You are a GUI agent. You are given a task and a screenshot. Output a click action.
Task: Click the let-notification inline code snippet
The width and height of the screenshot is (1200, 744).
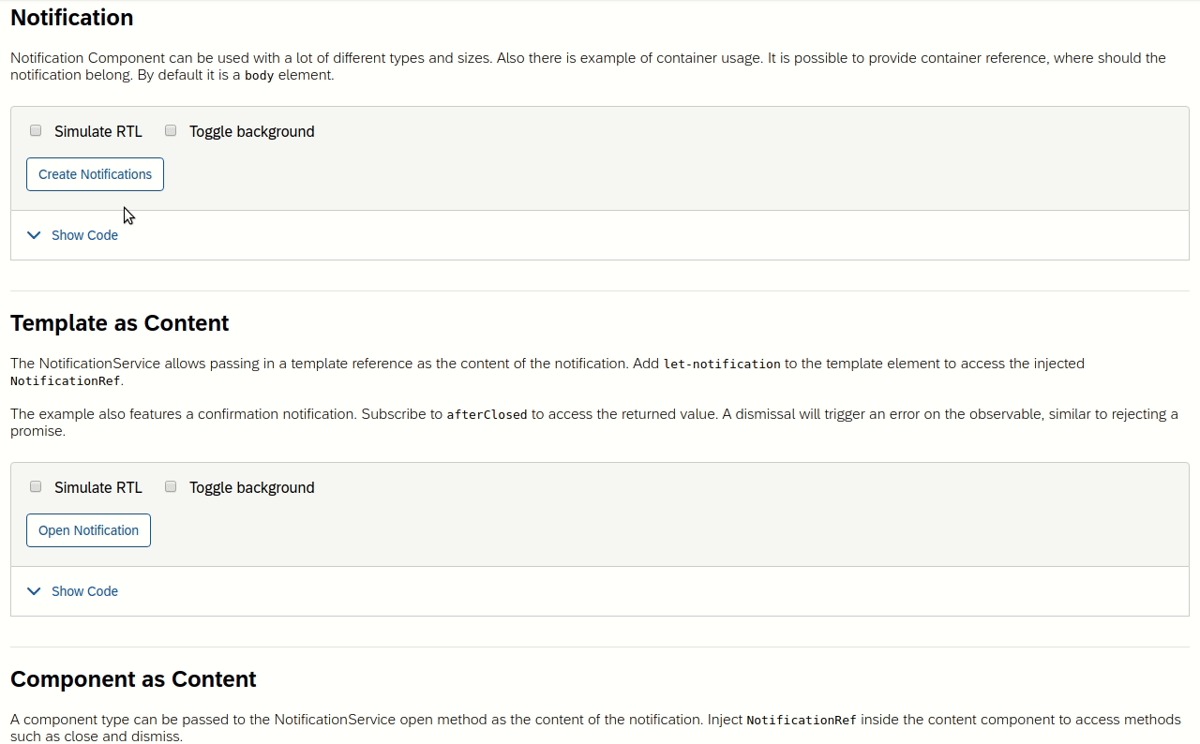721,364
